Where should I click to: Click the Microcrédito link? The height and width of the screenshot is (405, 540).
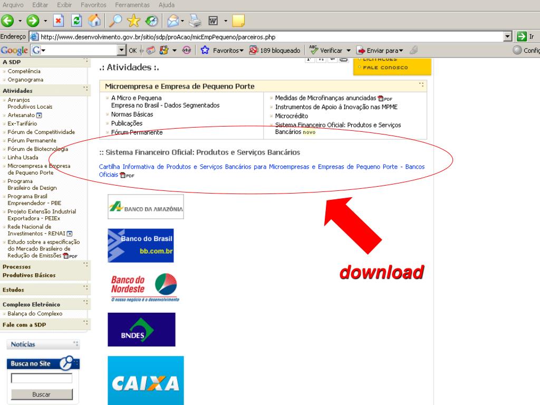coord(291,116)
